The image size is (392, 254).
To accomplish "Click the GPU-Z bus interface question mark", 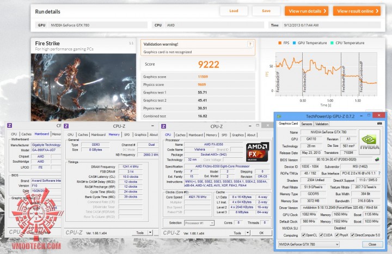I will coord(379,173).
